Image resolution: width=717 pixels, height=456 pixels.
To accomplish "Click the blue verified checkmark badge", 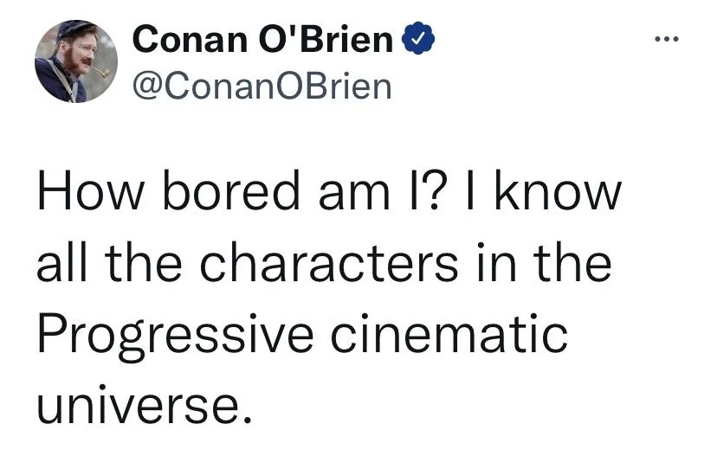I will [x=414, y=38].
